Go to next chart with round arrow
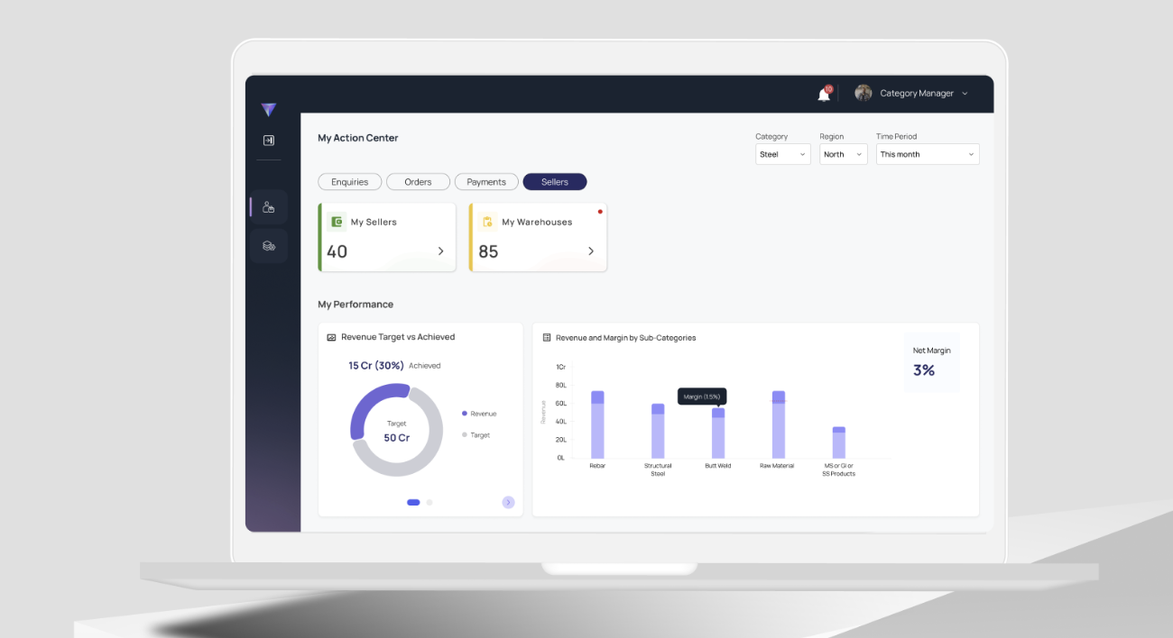Screen dimensions: 1173x638 pos(508,502)
